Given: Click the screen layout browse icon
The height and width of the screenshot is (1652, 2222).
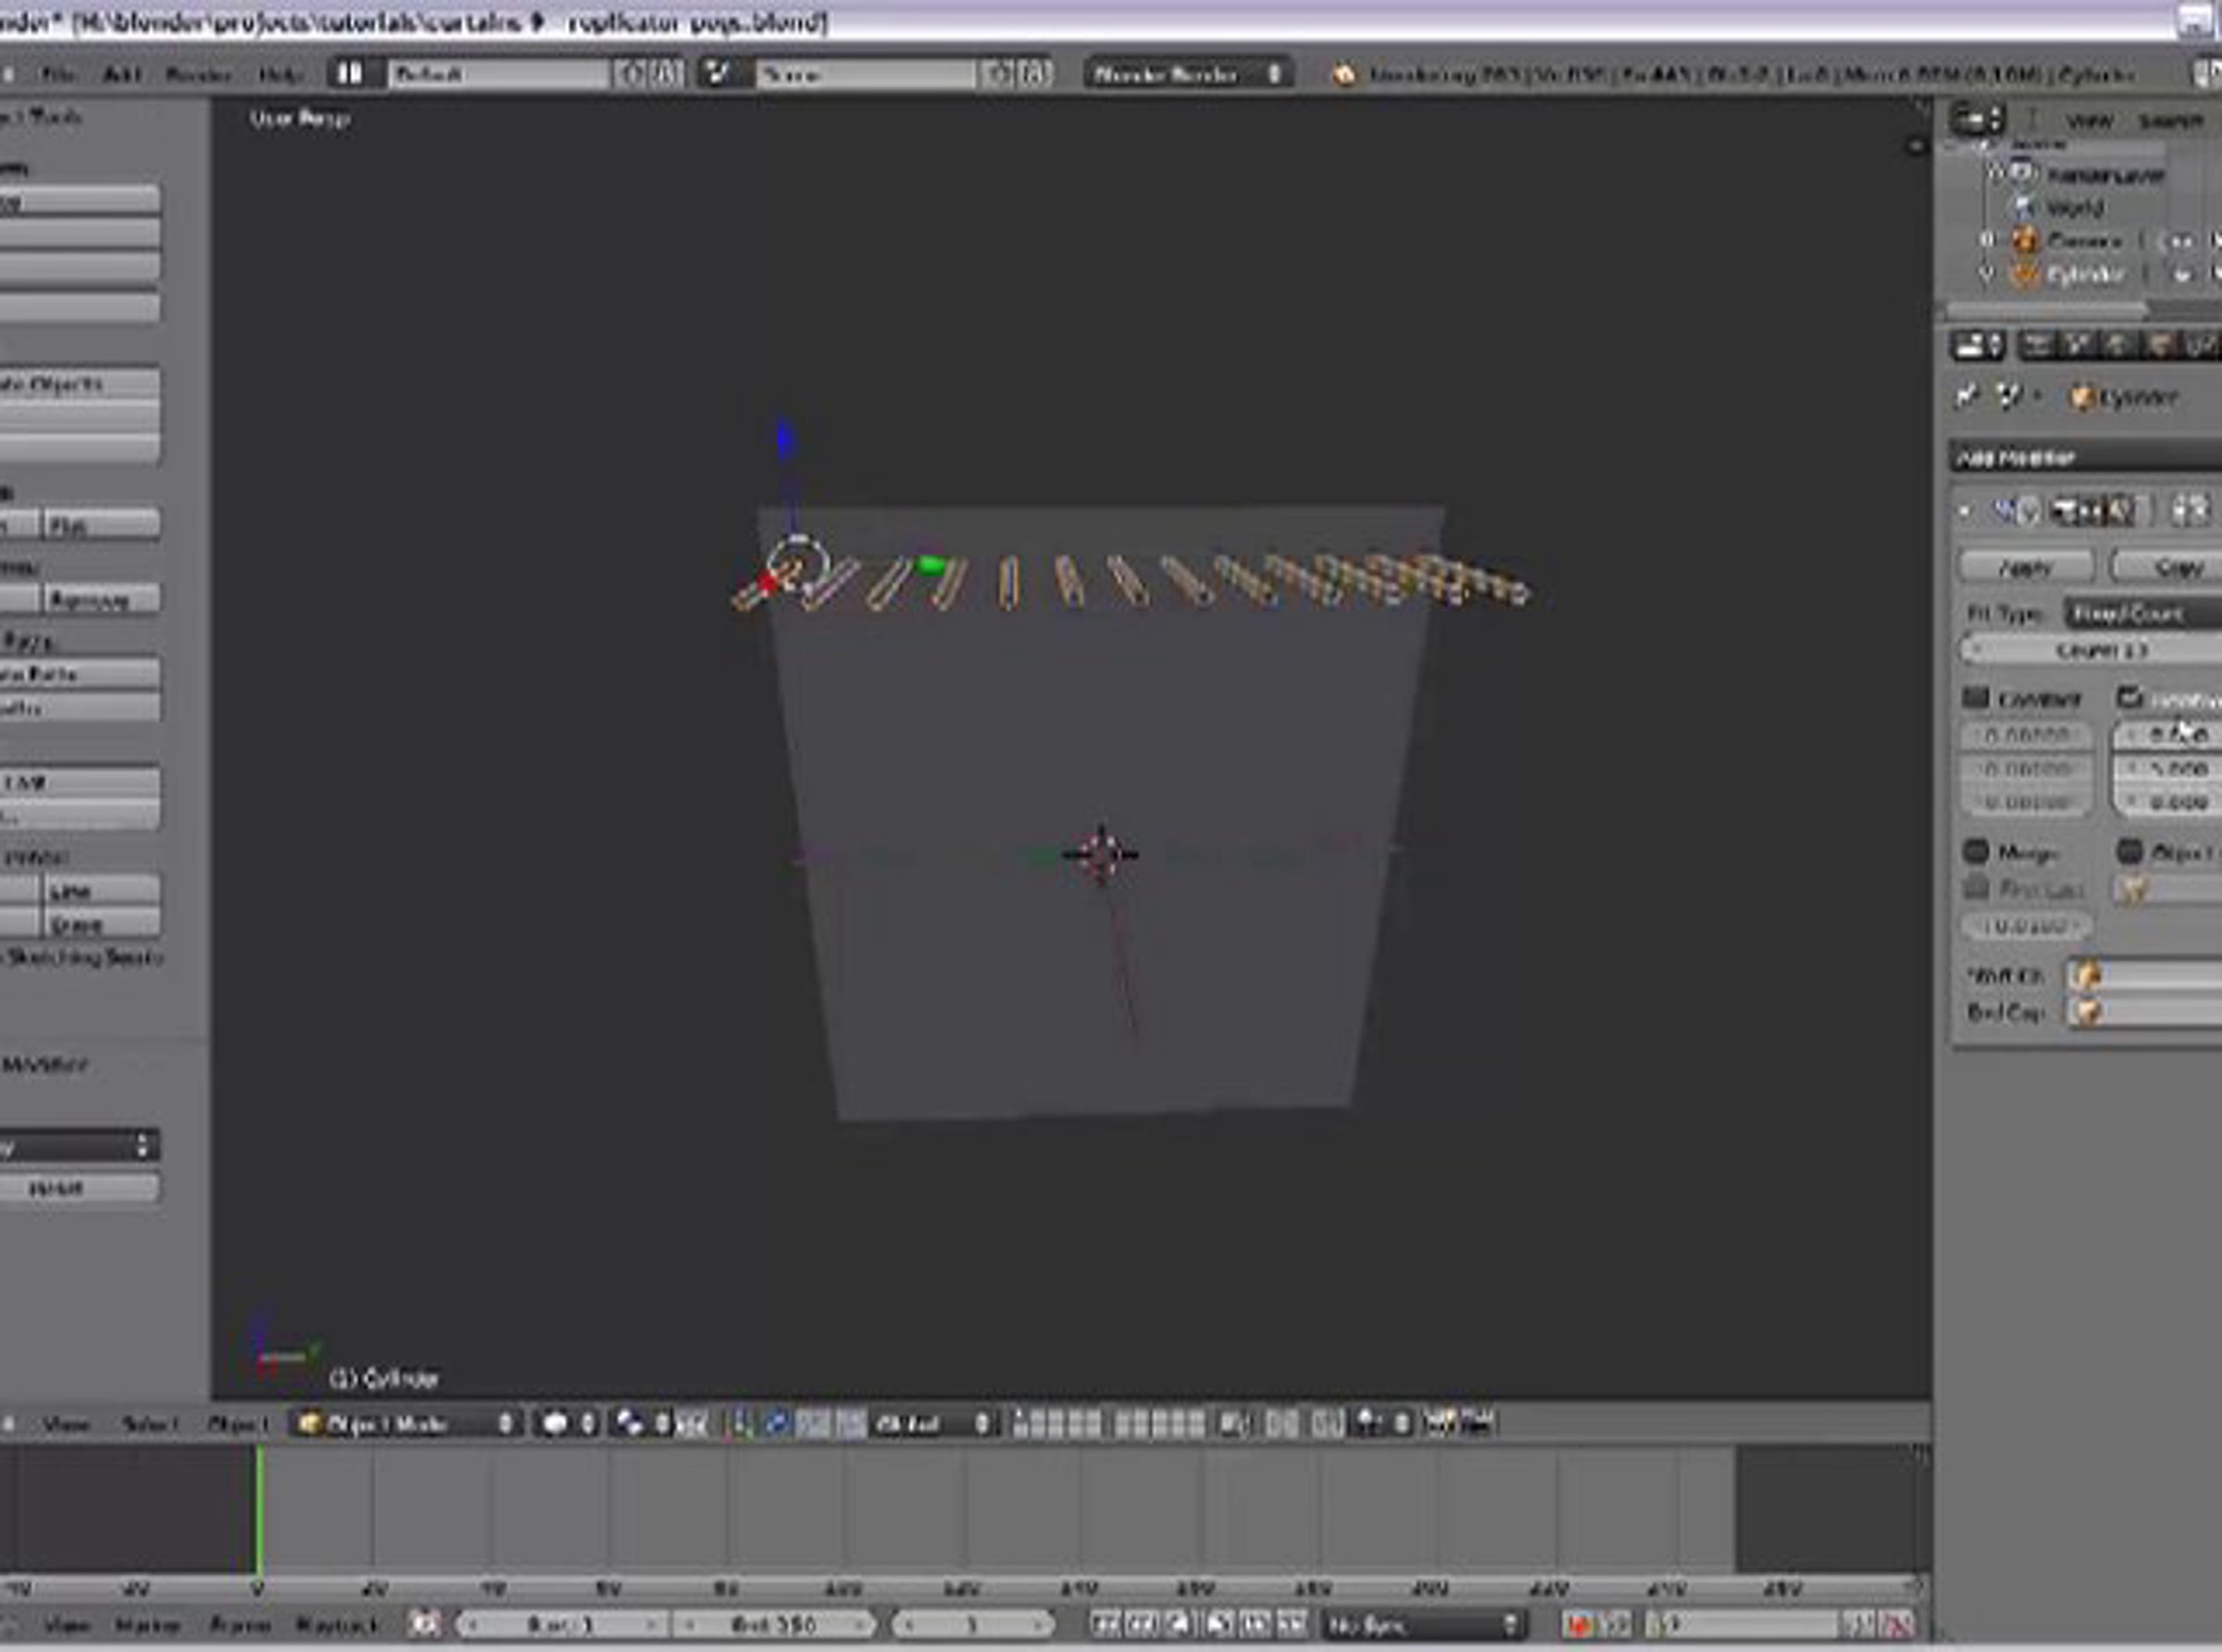Looking at the screenshot, I should [349, 73].
